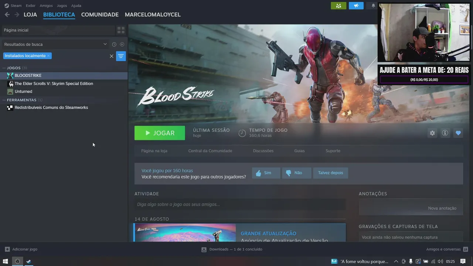This screenshot has width=473, height=266.
Task: Clear the search with the X icon
Action: click(112, 56)
